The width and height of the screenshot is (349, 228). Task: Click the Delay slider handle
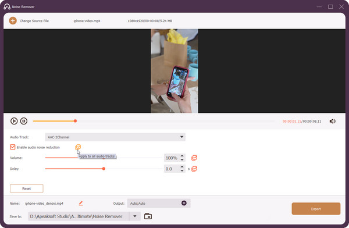(104, 169)
